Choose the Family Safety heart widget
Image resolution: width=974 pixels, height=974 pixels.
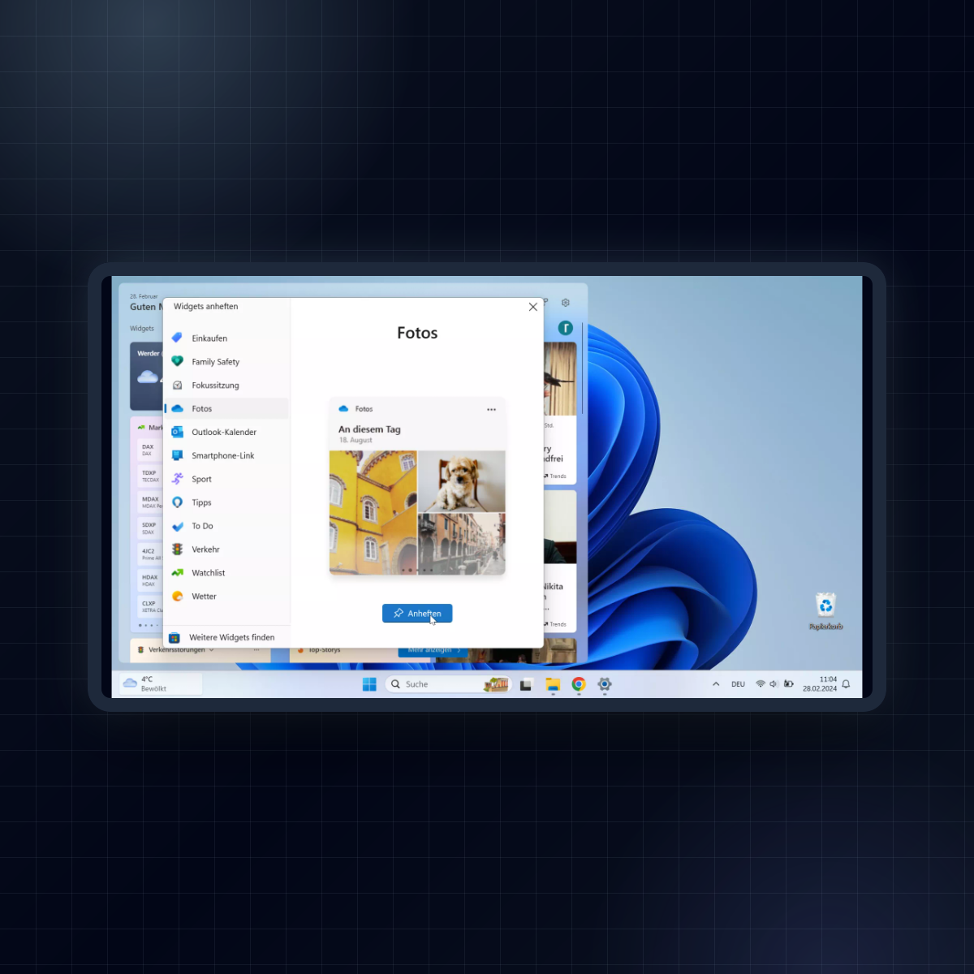click(226, 362)
